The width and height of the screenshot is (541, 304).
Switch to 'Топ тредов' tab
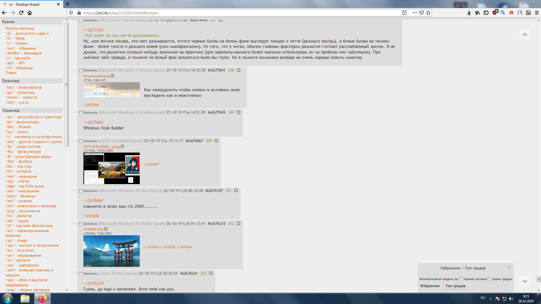point(455,286)
